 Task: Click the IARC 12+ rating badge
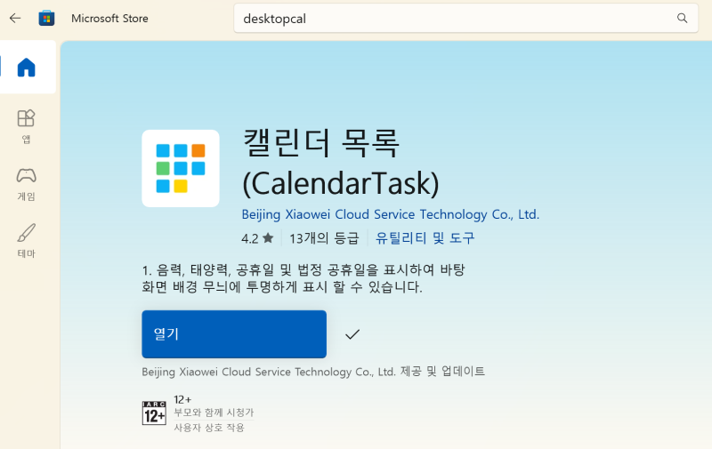click(x=154, y=413)
